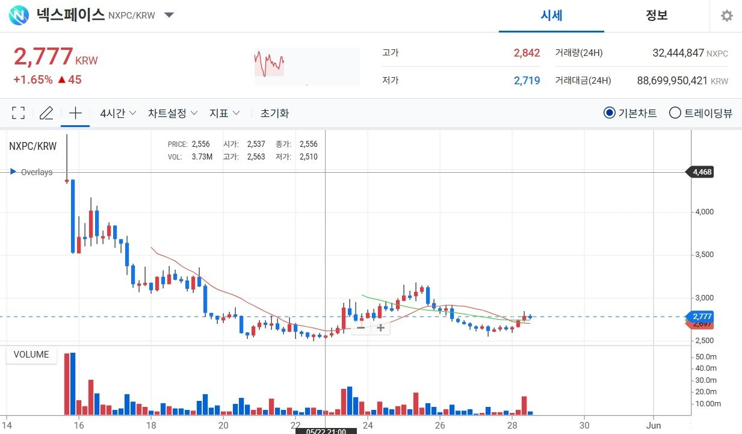Viewport: 742px width, 434px height.
Task: Click the 고가 value 2,842
Action: click(x=527, y=53)
